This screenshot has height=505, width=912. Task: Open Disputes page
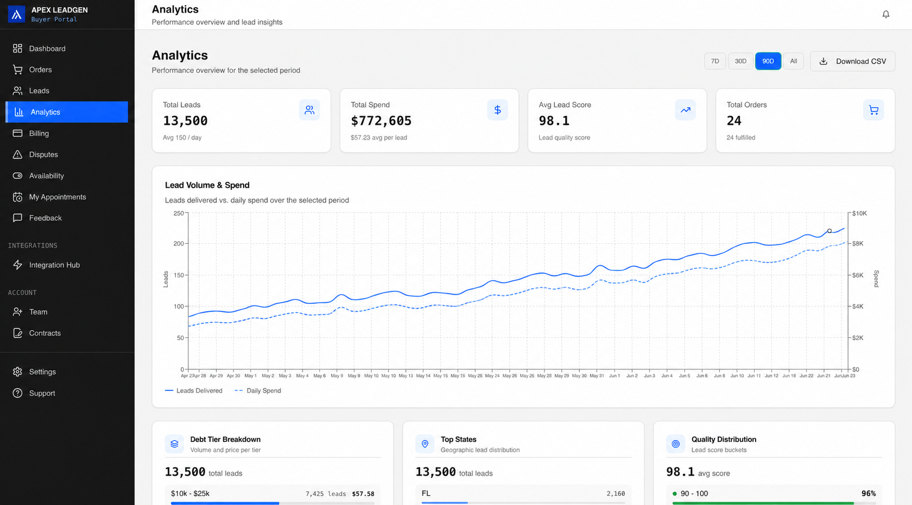[67, 155]
